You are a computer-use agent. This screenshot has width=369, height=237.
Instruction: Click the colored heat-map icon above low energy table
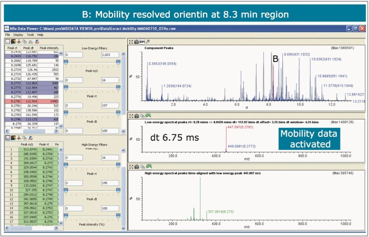pyautogui.click(x=13, y=42)
